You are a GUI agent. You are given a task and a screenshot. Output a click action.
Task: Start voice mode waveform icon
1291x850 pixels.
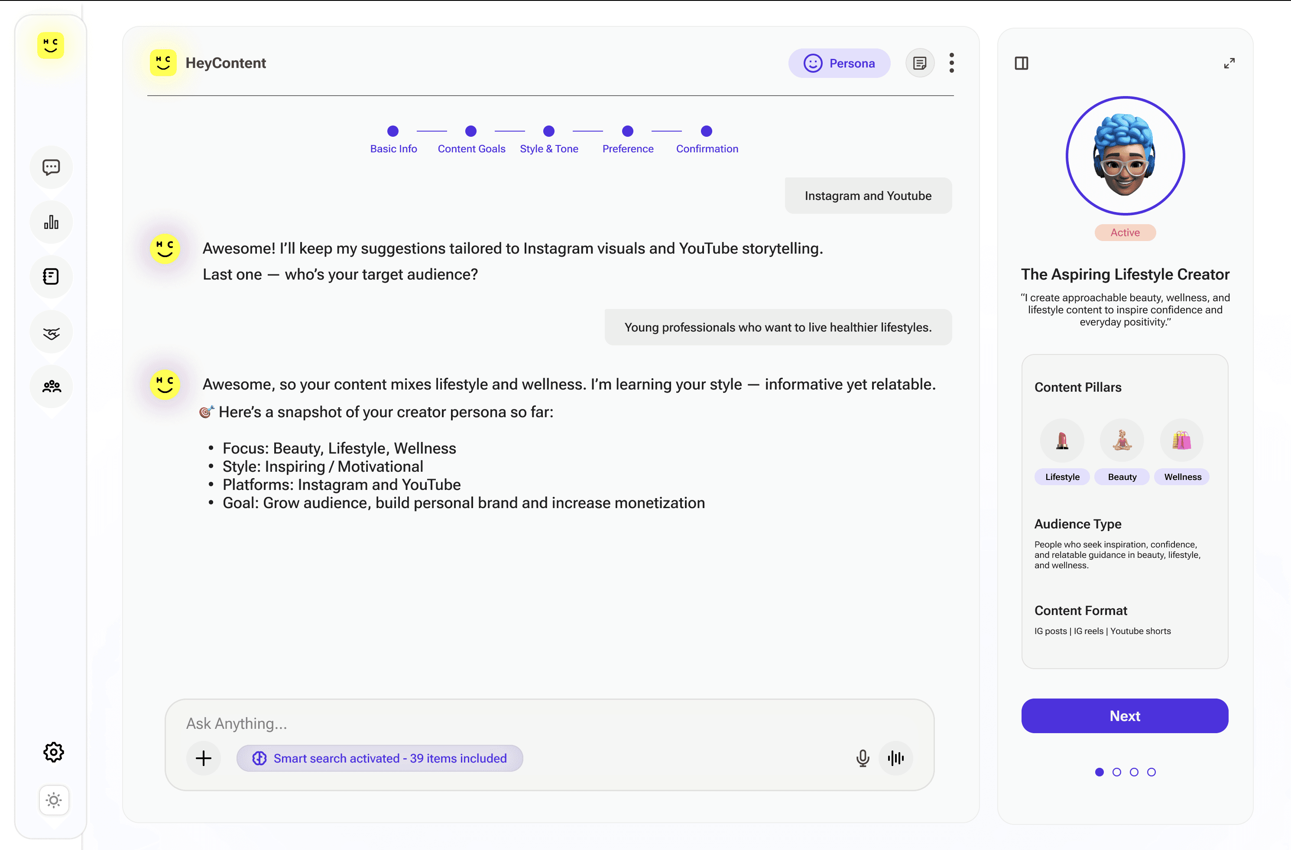[x=895, y=758]
